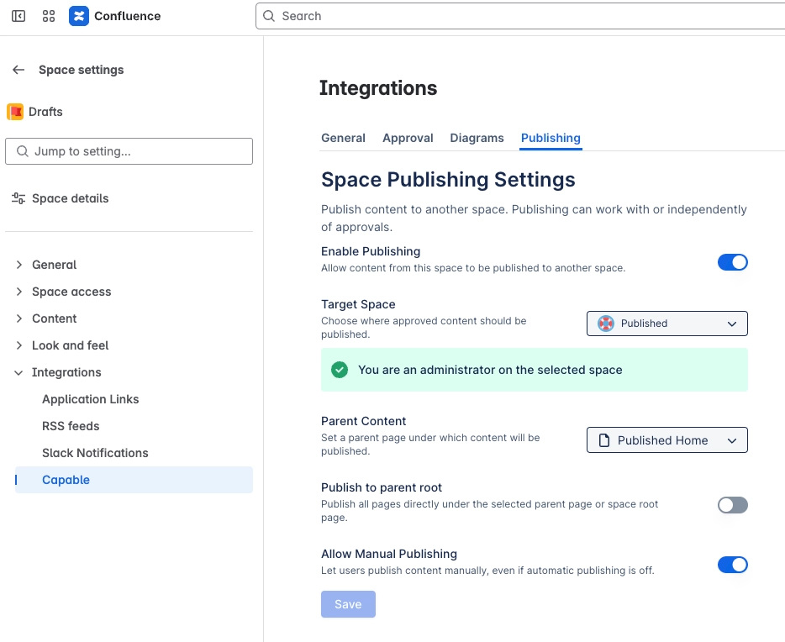Disable Allow Manual Publishing
This screenshot has width=785, height=642.
point(732,565)
